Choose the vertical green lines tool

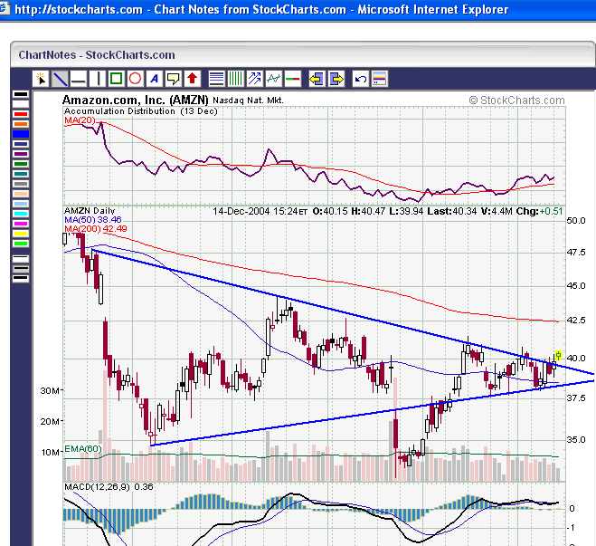[235, 79]
